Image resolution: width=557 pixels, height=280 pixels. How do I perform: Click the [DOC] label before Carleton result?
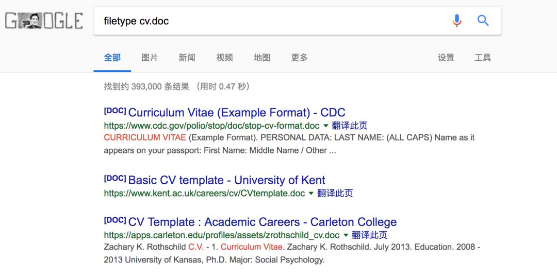[x=115, y=220]
